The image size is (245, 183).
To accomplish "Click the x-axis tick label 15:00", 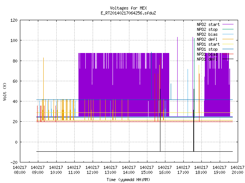I will (x=147, y=172).
